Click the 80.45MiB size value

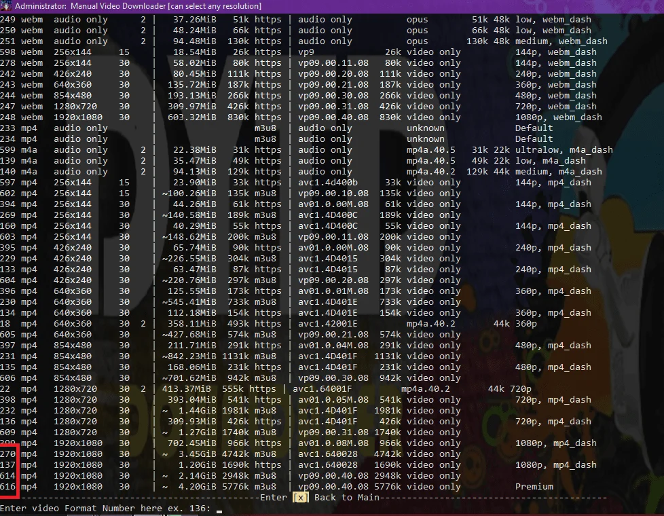(x=194, y=74)
